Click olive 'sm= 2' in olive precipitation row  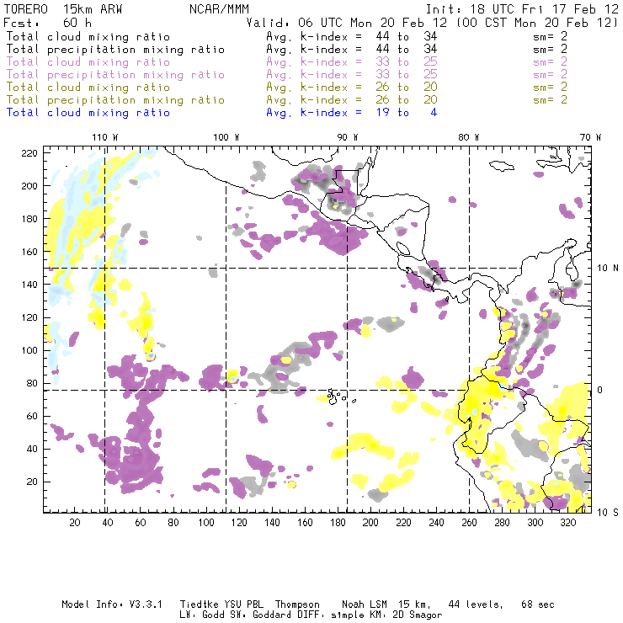pyautogui.click(x=551, y=99)
